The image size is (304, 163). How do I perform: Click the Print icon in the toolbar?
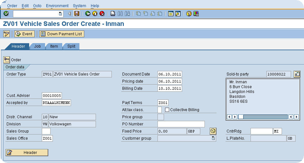(x=113, y=14)
